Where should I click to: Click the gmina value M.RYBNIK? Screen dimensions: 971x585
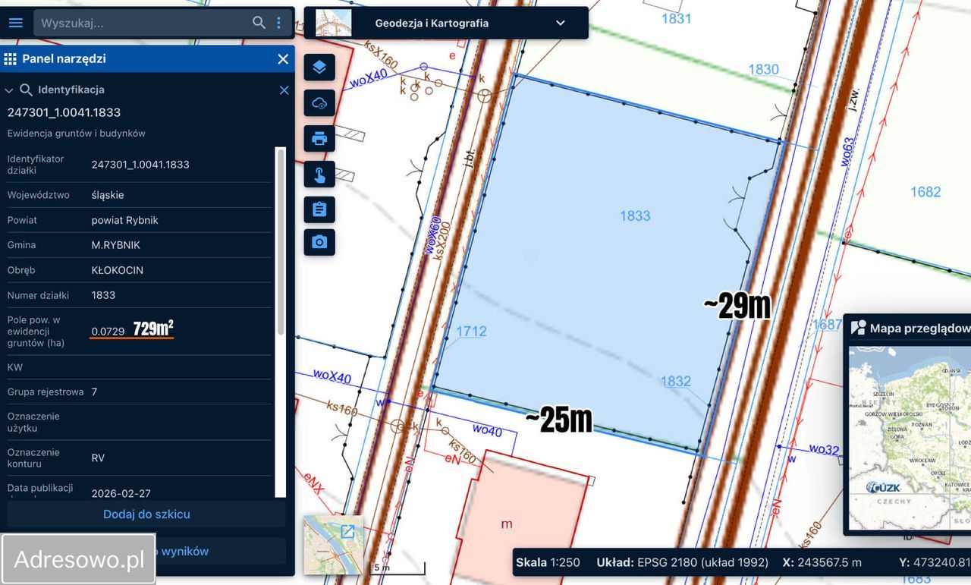(116, 245)
